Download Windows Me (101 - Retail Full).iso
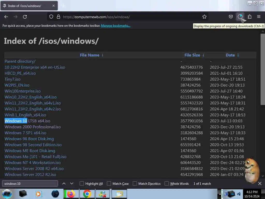Image resolution: width=265 pixels, height=199 pixels. click(35, 157)
